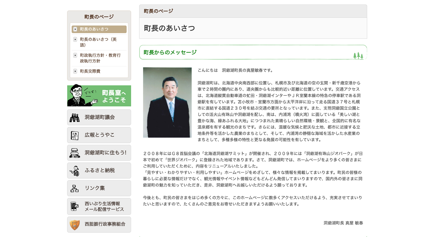Screen dimensions: 434x237
Task: Click the 町長からのメッセージ heading
Action: [170, 52]
